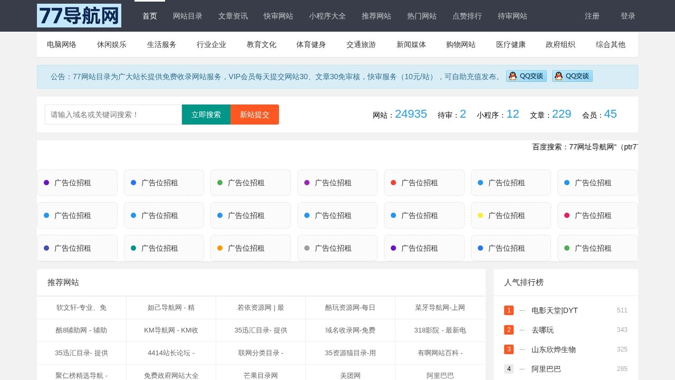Click the 注册 link
Viewport: 675px width, 380px height.
point(592,16)
